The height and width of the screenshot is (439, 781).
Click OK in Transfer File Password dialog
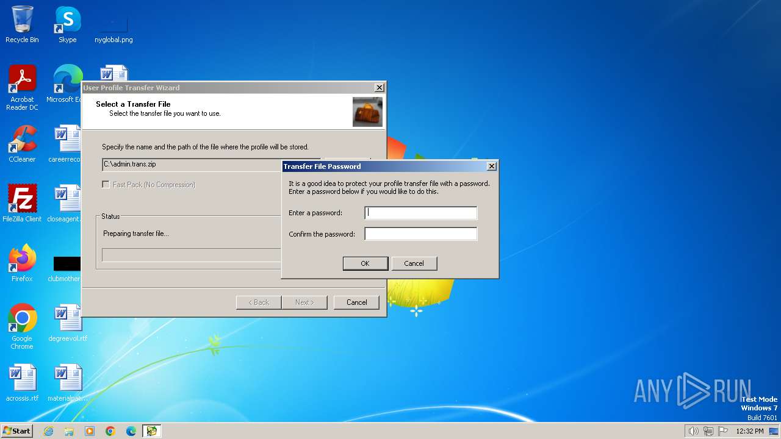click(x=365, y=263)
